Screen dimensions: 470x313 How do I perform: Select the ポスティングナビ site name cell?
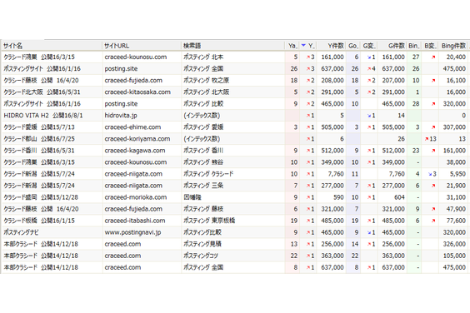21,232
